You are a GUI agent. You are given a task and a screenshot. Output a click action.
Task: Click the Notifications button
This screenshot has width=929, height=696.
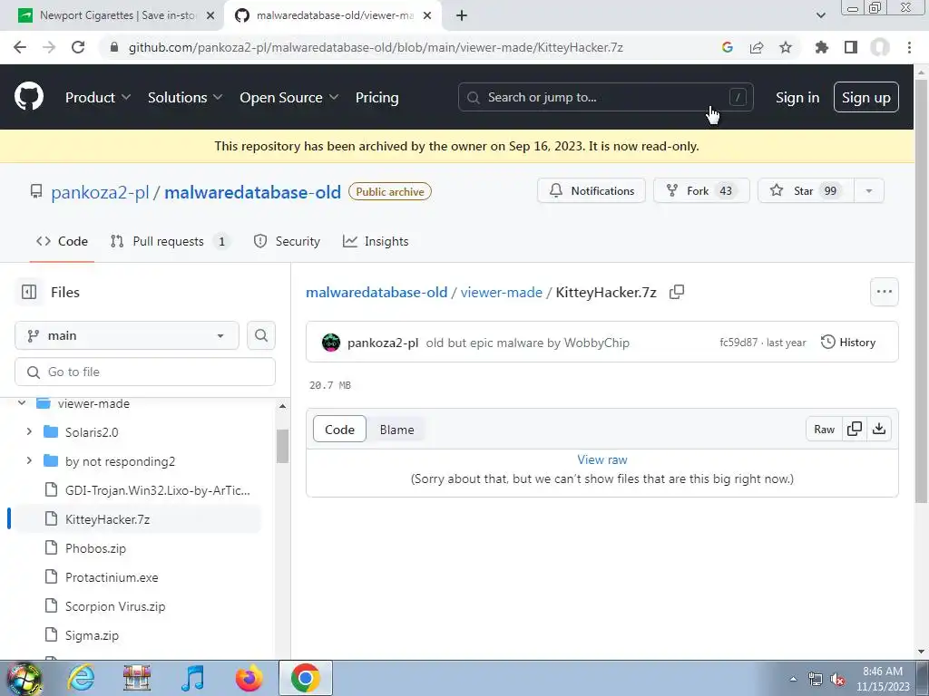592,191
